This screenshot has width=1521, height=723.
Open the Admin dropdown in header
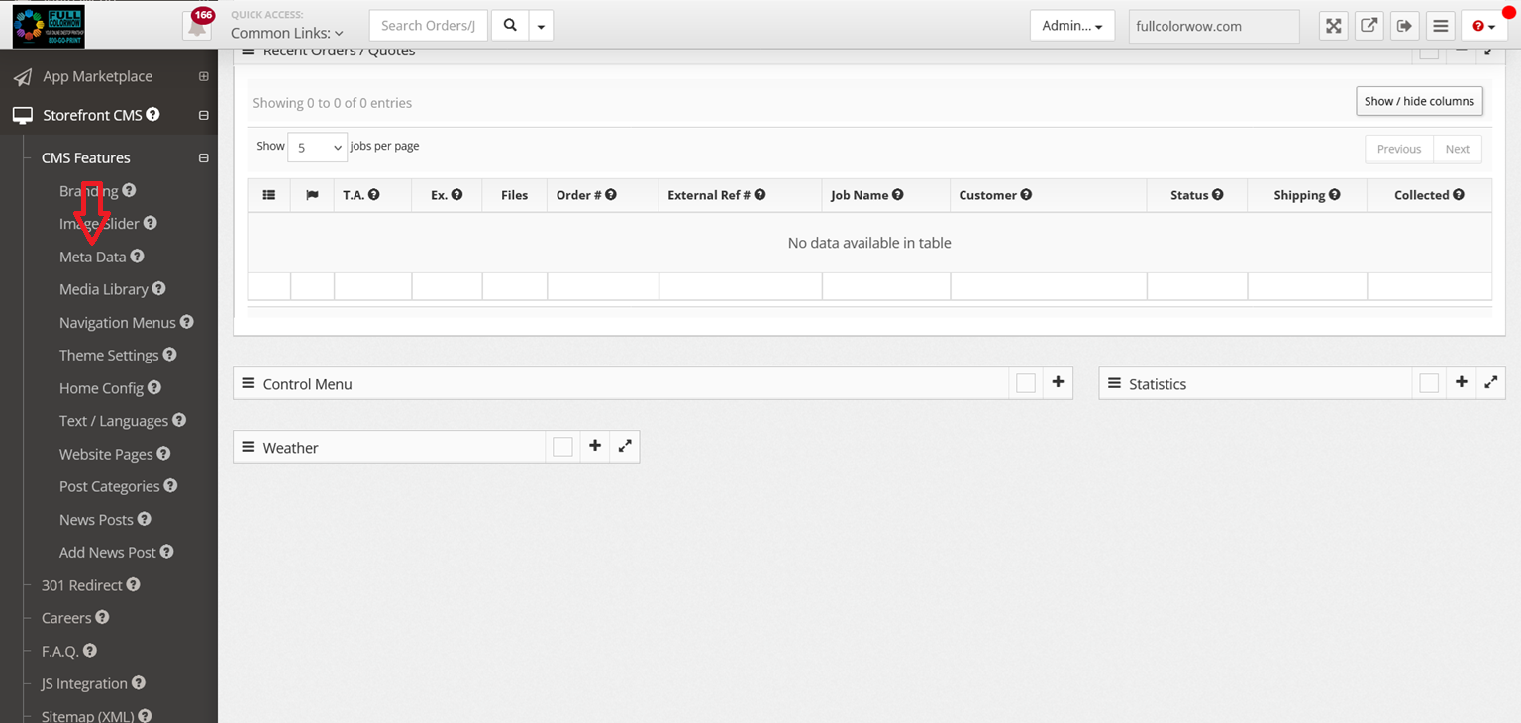point(1071,26)
